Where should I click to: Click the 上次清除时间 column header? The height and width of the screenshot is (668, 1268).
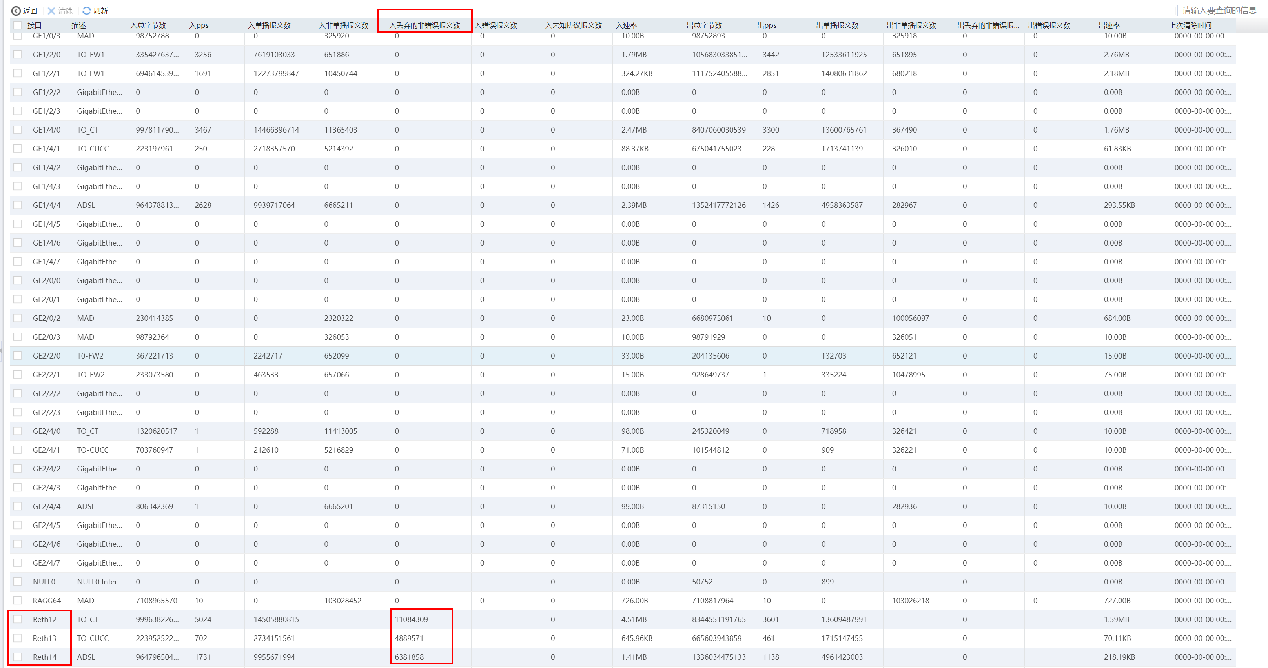coord(1190,25)
